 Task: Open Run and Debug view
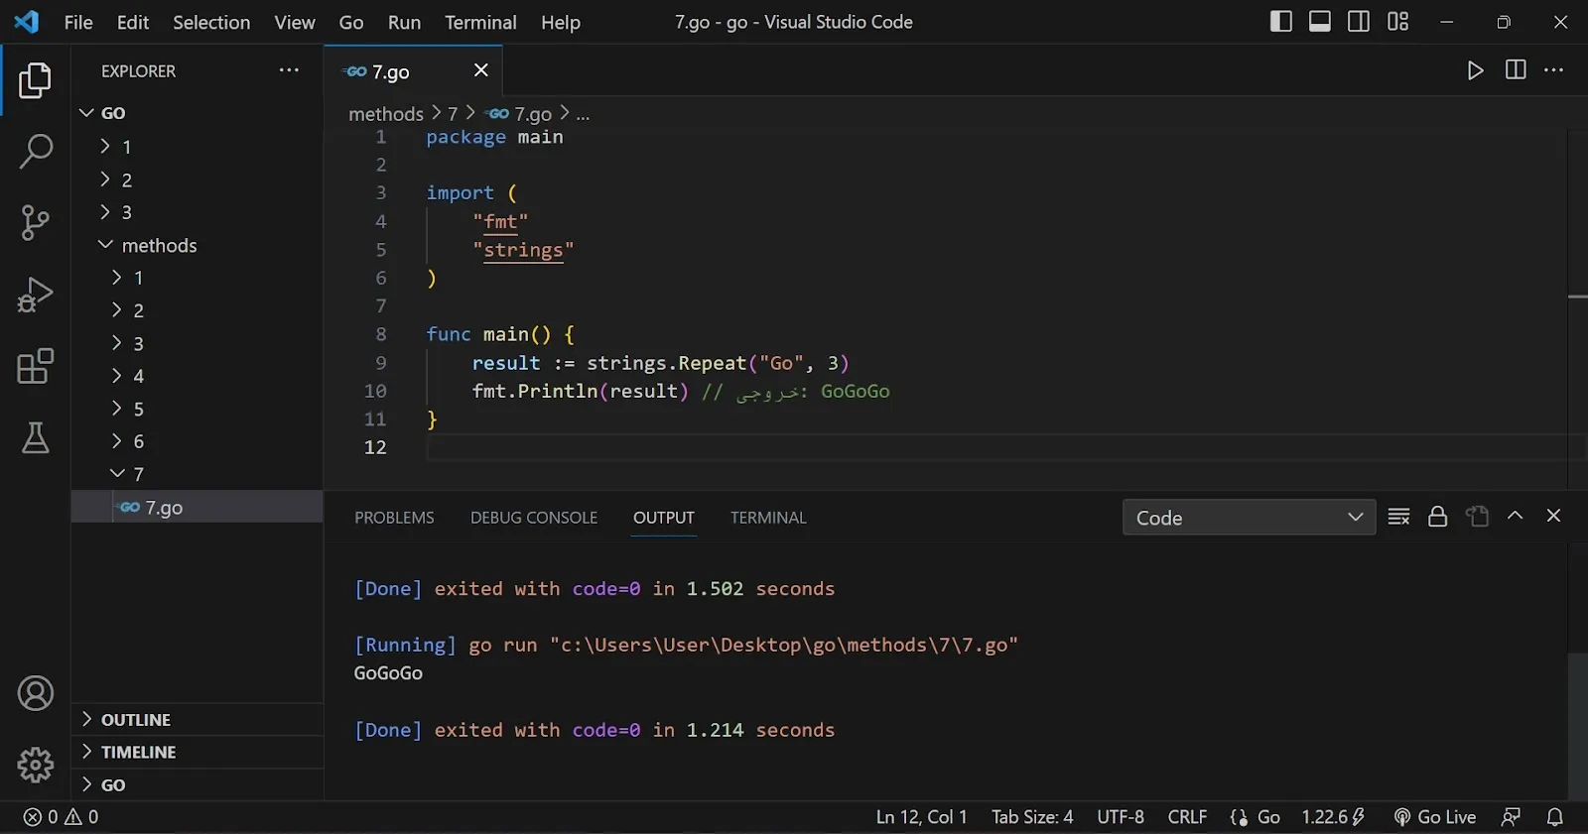tap(35, 295)
